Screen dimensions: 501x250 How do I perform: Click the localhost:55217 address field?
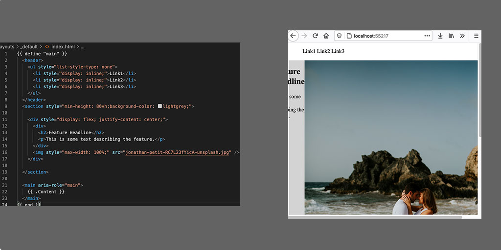[387, 36]
